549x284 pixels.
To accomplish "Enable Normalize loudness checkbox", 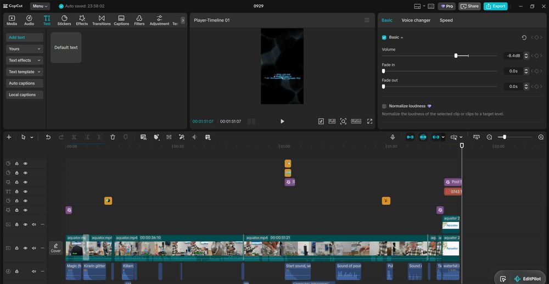I will click(384, 106).
